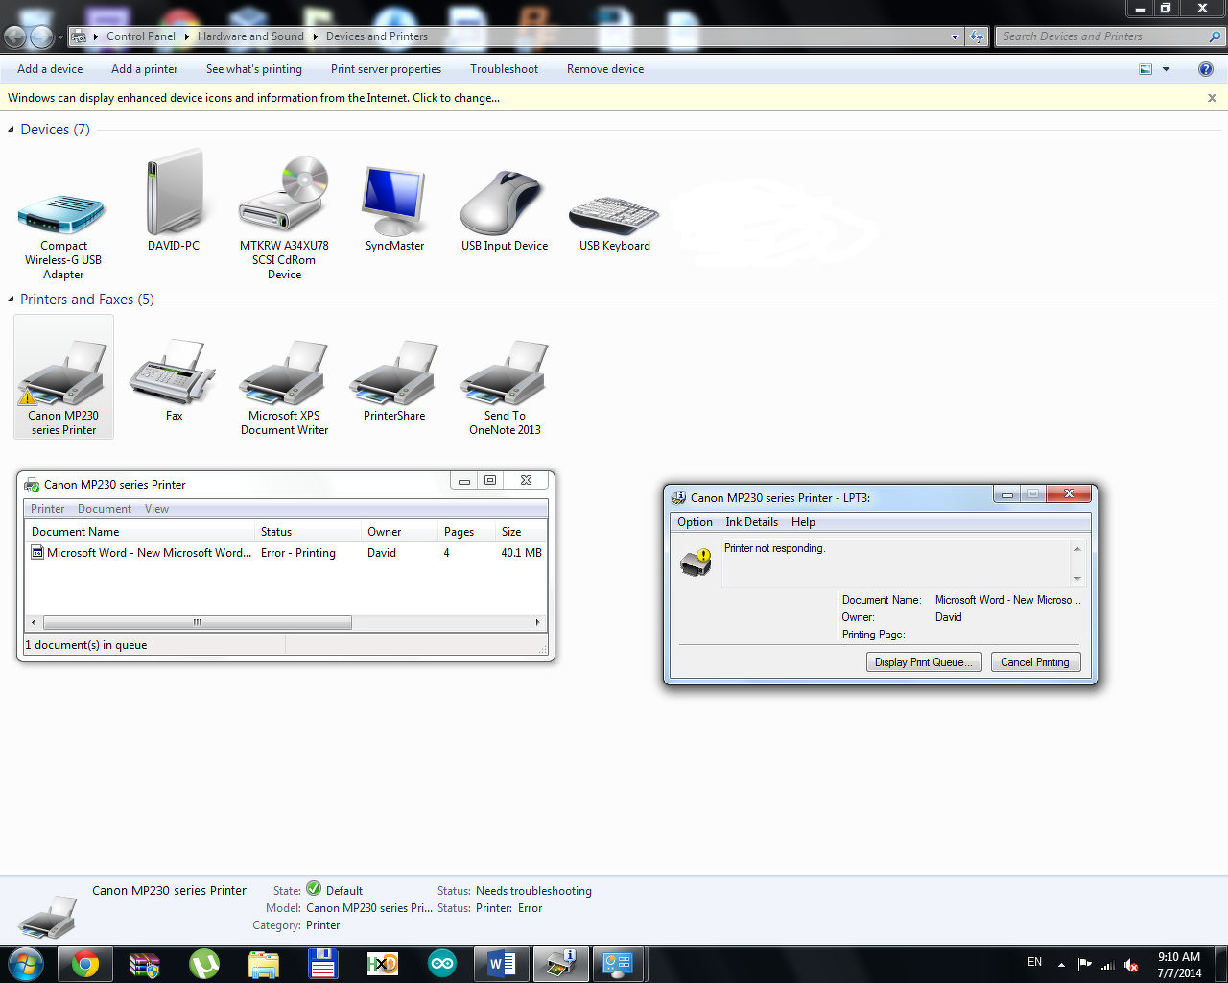The image size is (1228, 983).
Task: Open the Help question mark icon
Action: pyautogui.click(x=1206, y=69)
